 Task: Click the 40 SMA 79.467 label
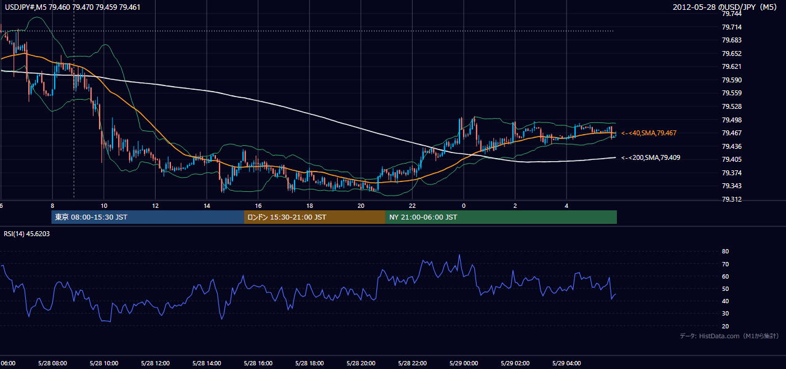click(649, 133)
